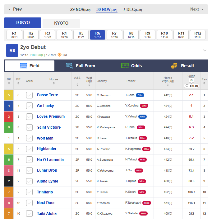
Task: Open the Basse Terre horse page
Action: (48, 95)
